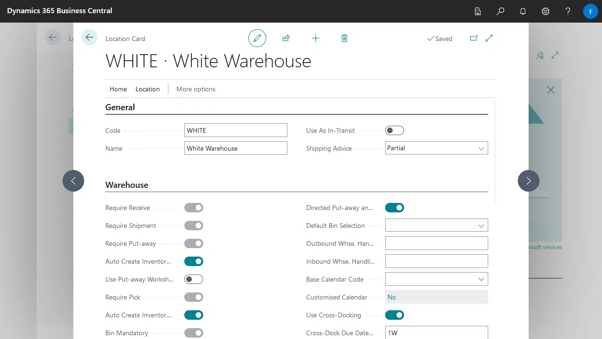Delete the WHITE location via the trash icon
The image size is (602, 339).
[344, 38]
